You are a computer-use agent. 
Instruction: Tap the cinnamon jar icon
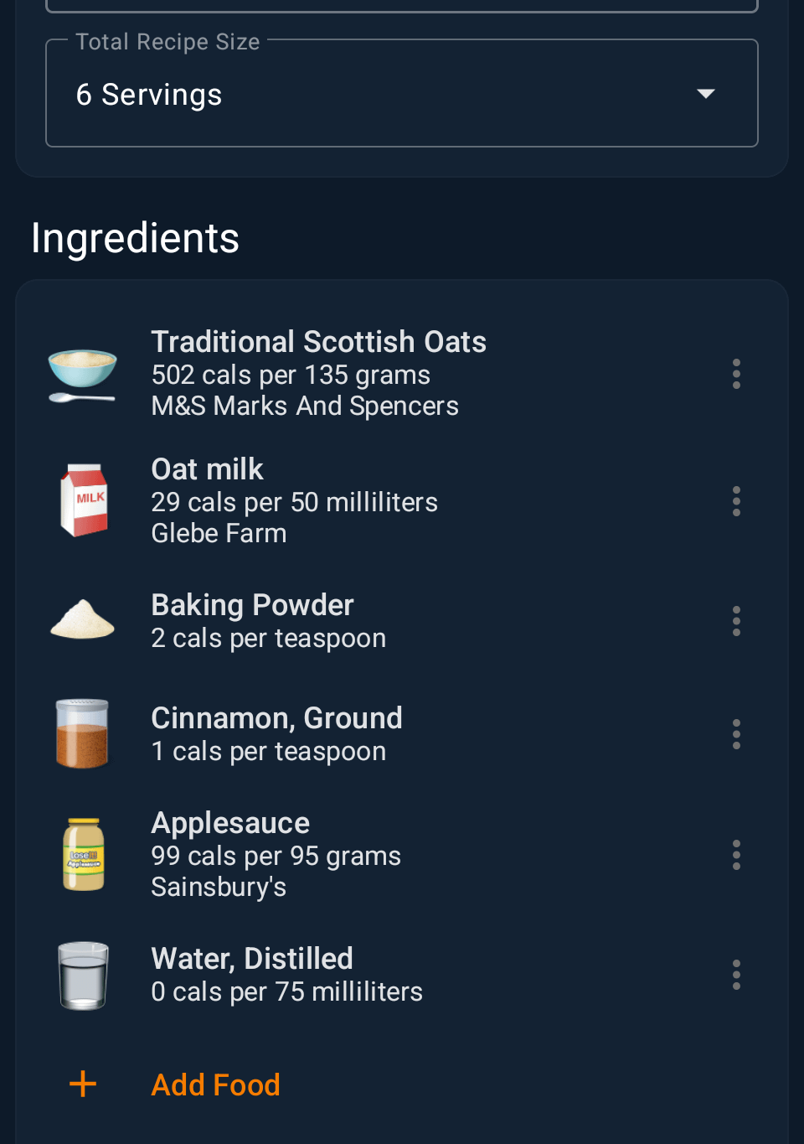pyautogui.click(x=82, y=734)
